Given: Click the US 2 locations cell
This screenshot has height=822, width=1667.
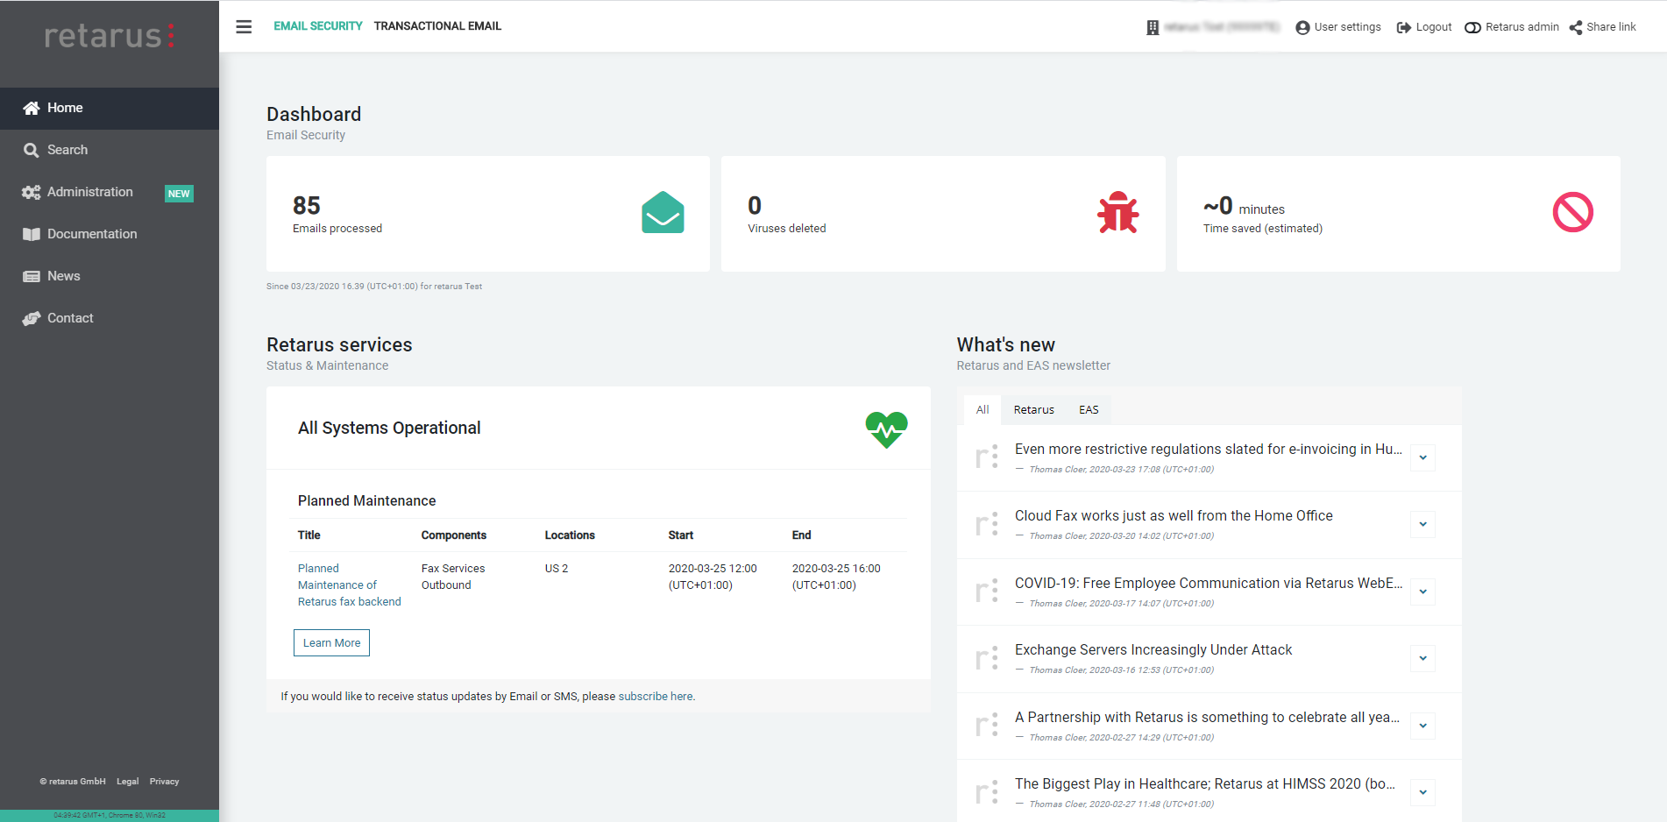Looking at the screenshot, I should tap(557, 569).
